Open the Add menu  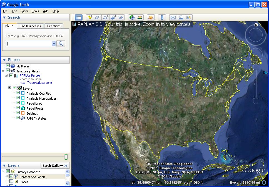coord(46,11)
